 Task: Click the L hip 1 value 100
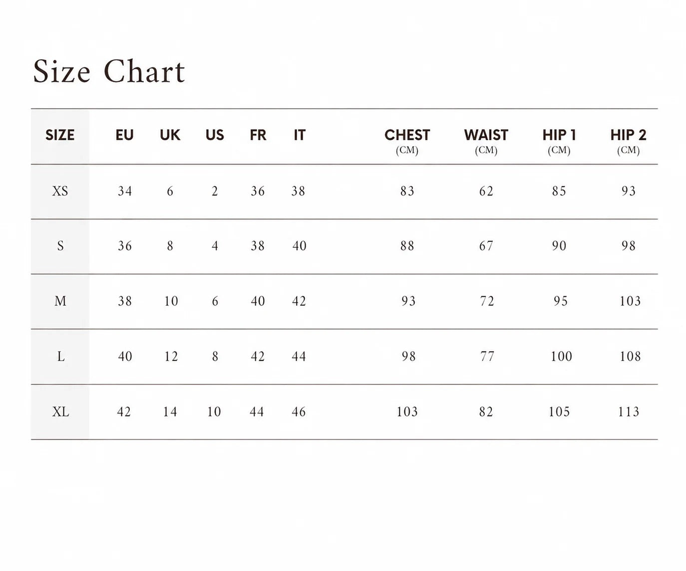(561, 357)
